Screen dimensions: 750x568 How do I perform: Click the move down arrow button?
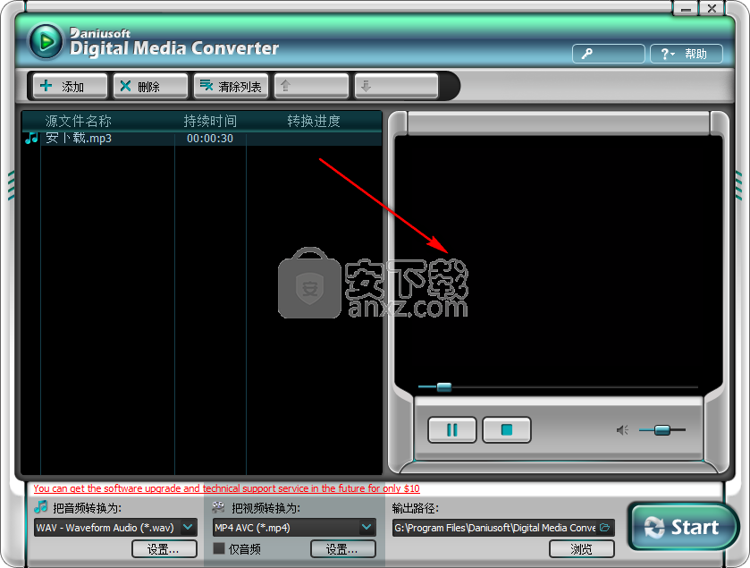(x=396, y=86)
